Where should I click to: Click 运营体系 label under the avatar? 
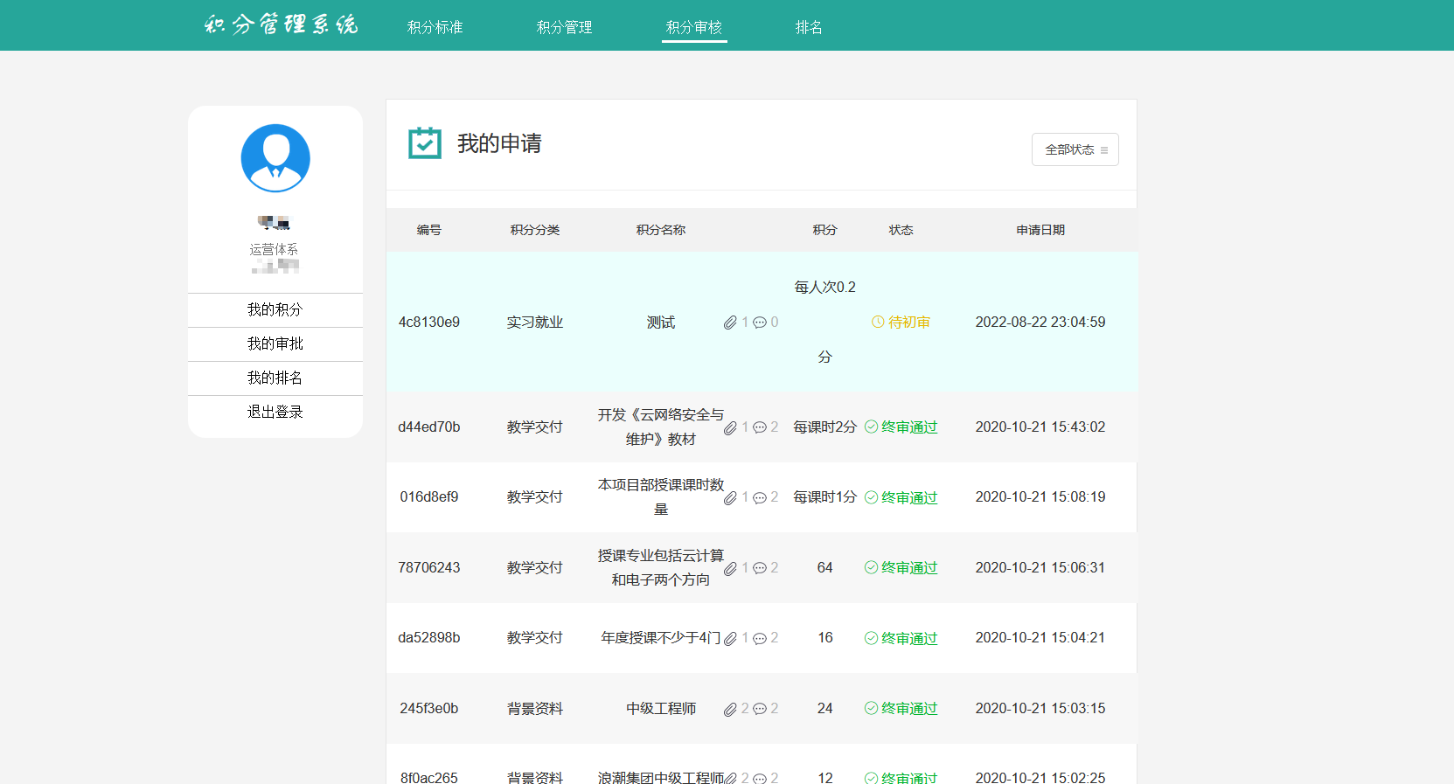point(274,249)
